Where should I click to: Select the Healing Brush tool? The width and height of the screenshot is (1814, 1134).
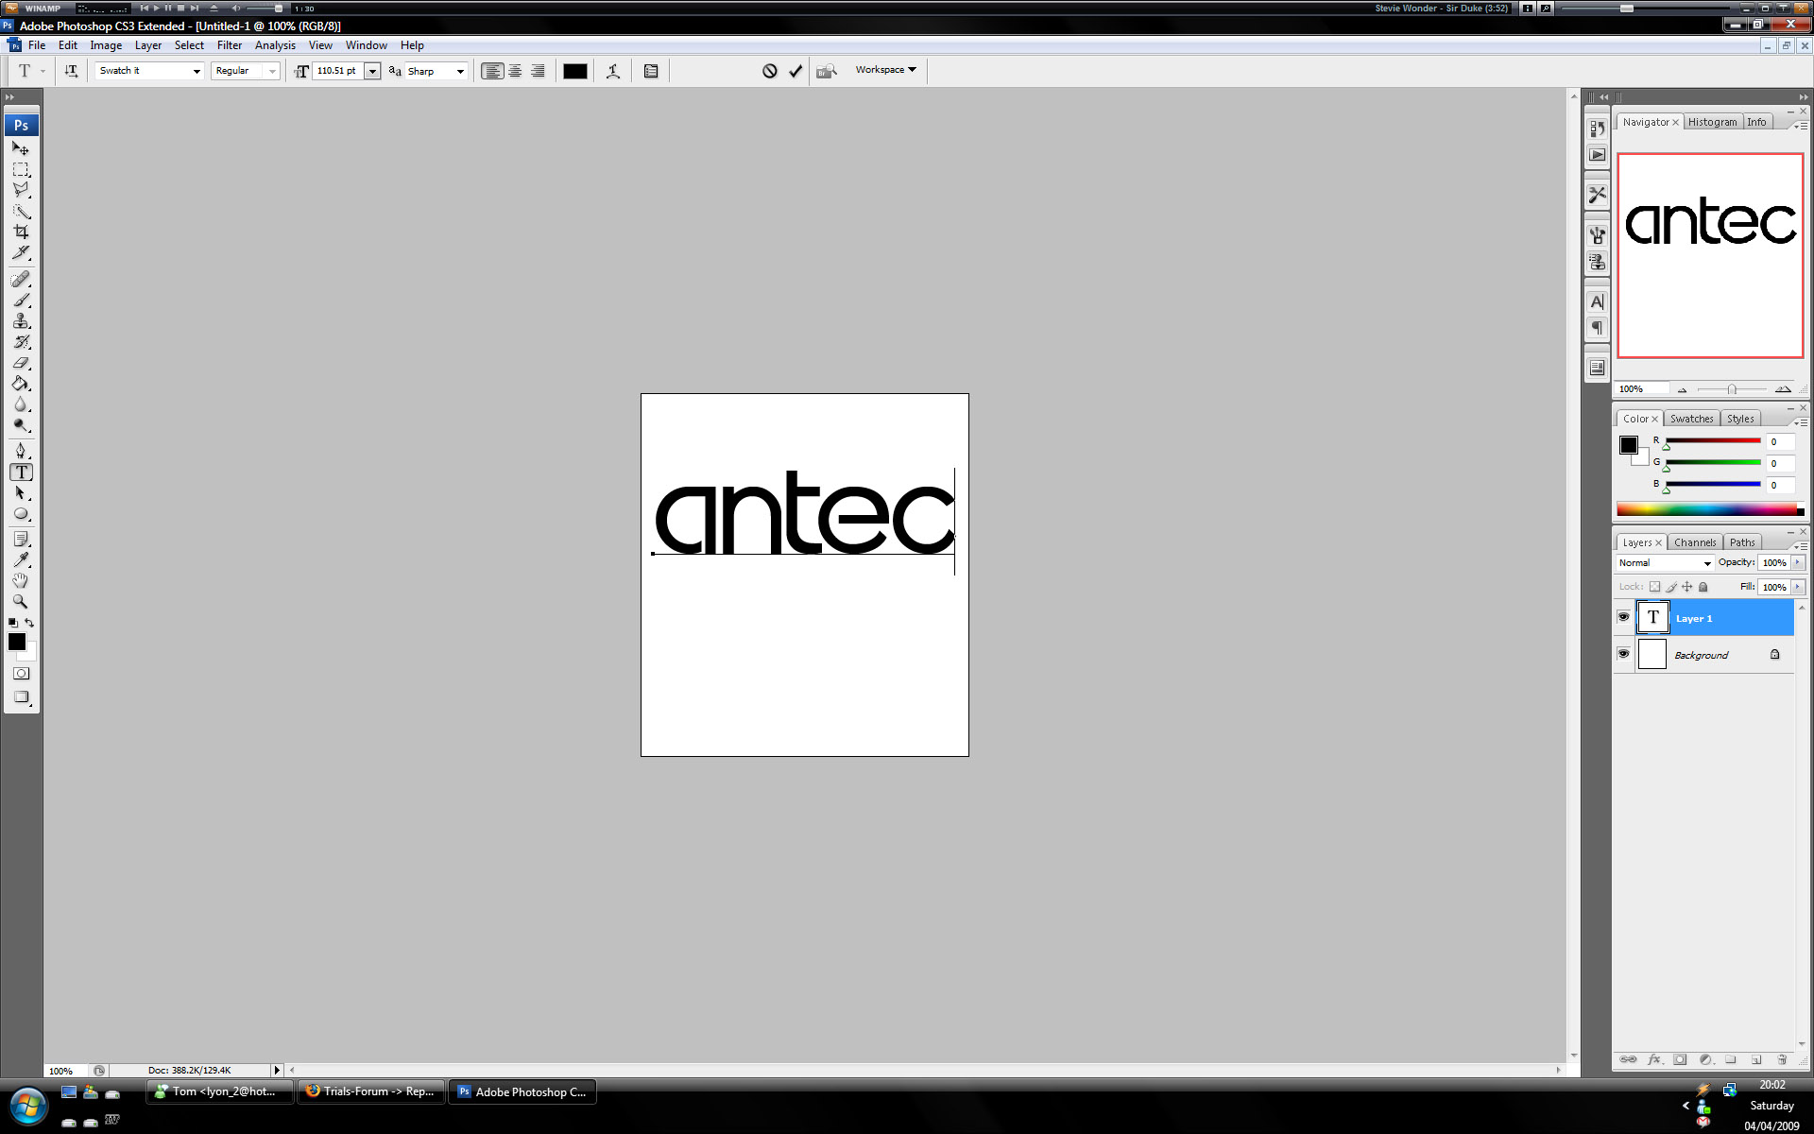pyautogui.click(x=21, y=279)
